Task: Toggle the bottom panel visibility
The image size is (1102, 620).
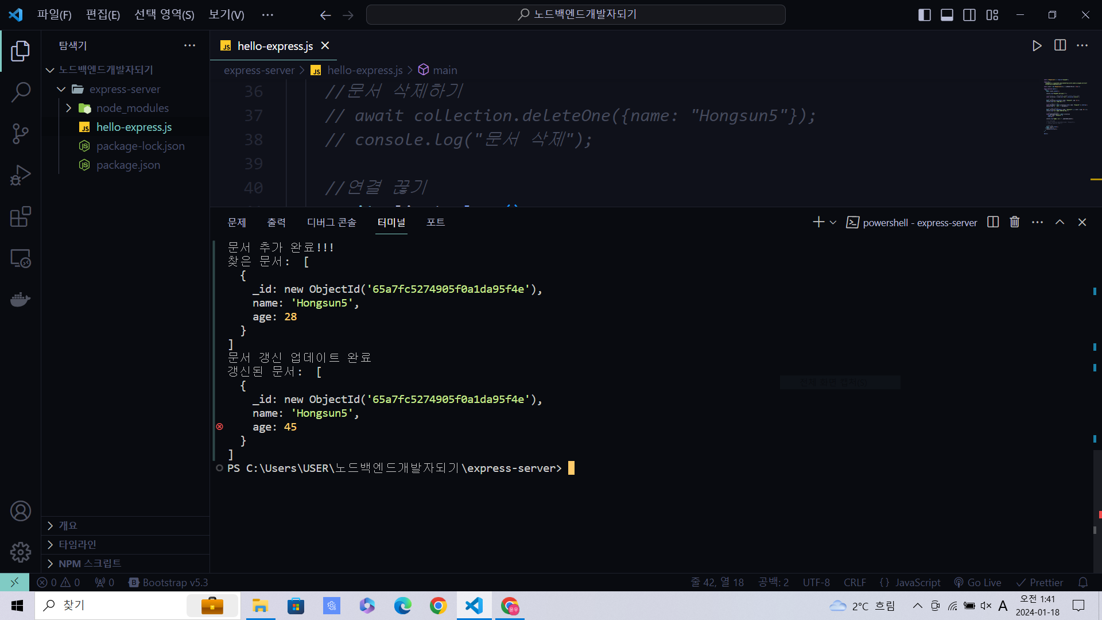Action: pos(947,15)
